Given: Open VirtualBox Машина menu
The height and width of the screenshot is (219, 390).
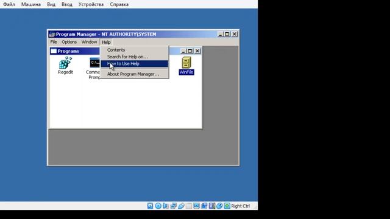Looking at the screenshot, I should (x=31, y=4).
